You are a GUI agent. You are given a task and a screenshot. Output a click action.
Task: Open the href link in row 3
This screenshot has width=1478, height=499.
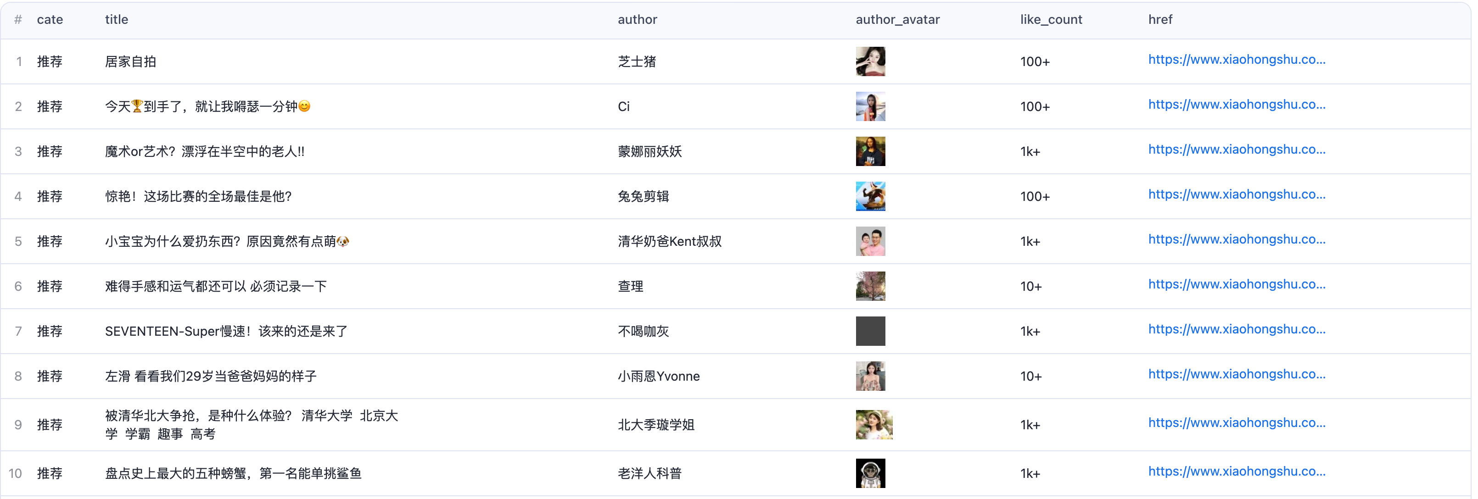coord(1237,150)
